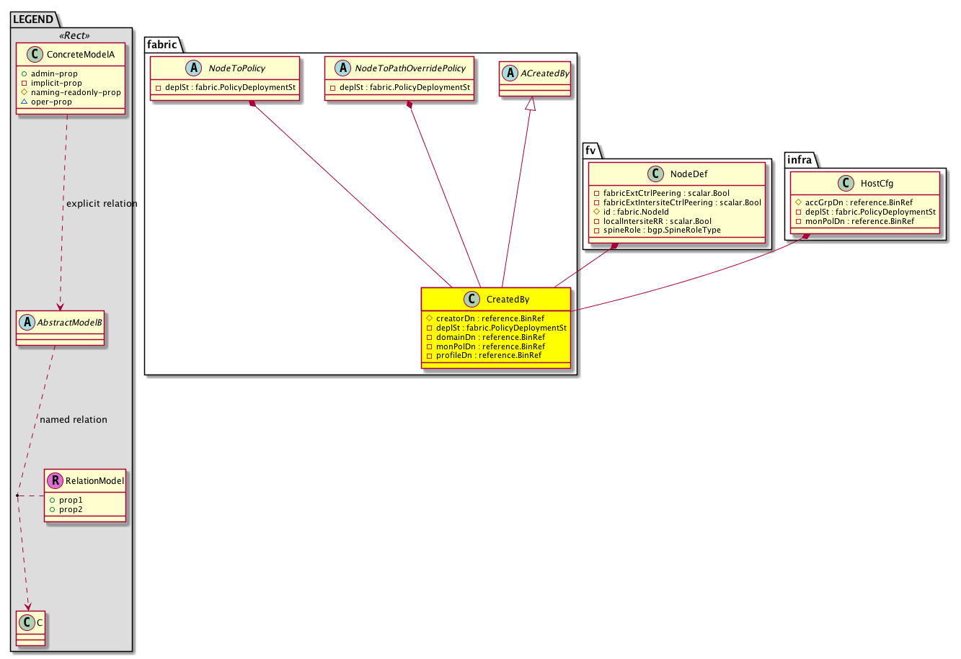Click the ConcreteModelA class circle icon

[35, 55]
